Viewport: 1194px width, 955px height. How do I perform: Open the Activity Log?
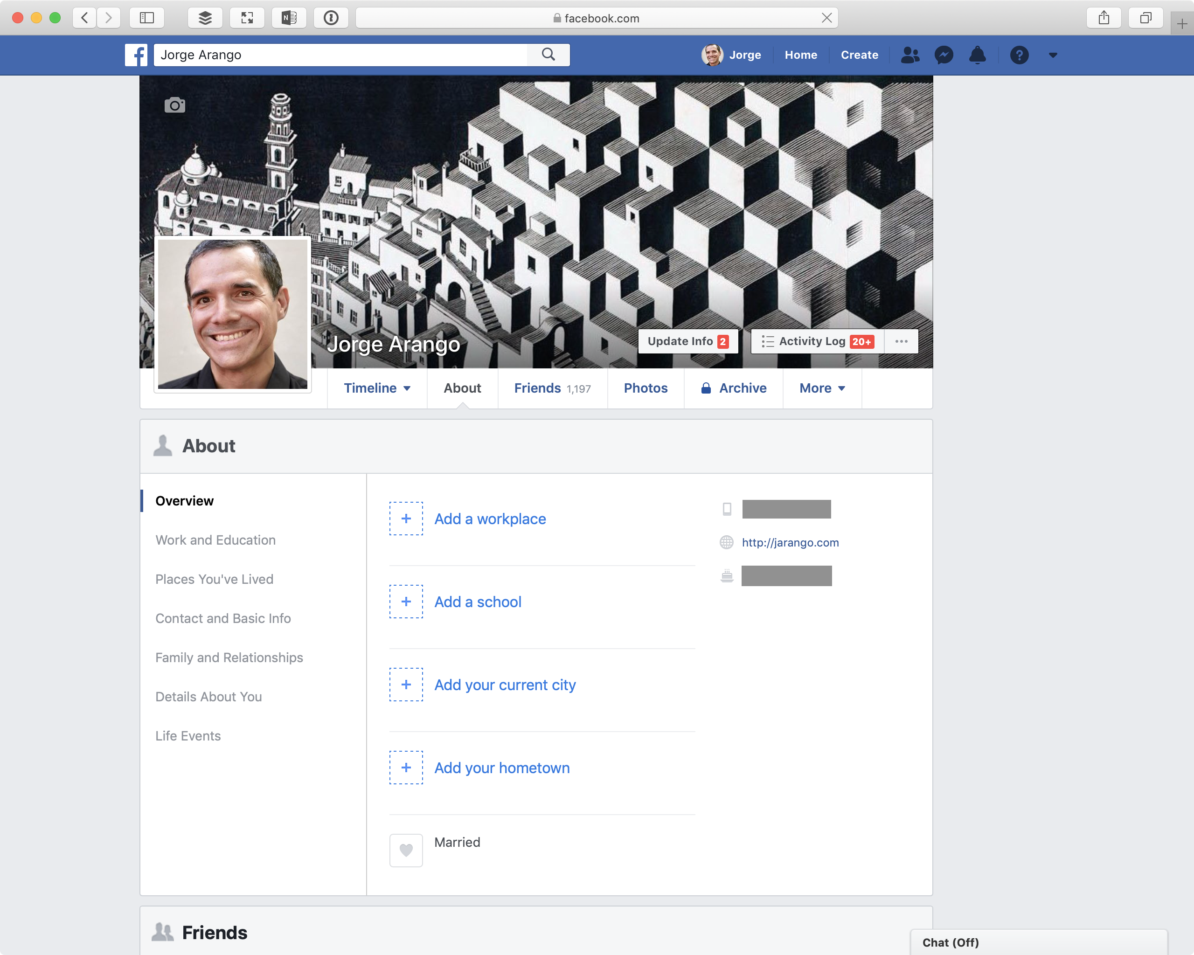[818, 341]
